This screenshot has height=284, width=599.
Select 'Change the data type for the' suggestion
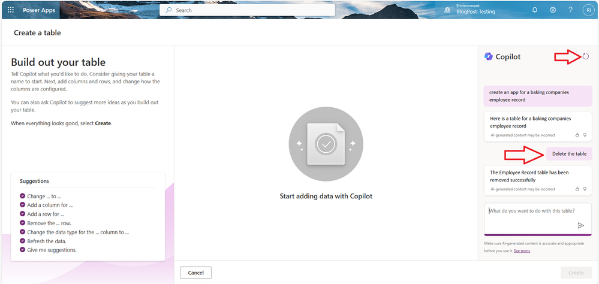(78, 232)
